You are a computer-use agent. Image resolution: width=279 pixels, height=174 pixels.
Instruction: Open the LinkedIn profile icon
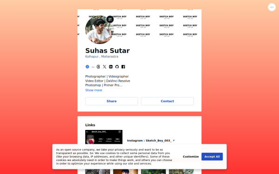[x=111, y=67]
